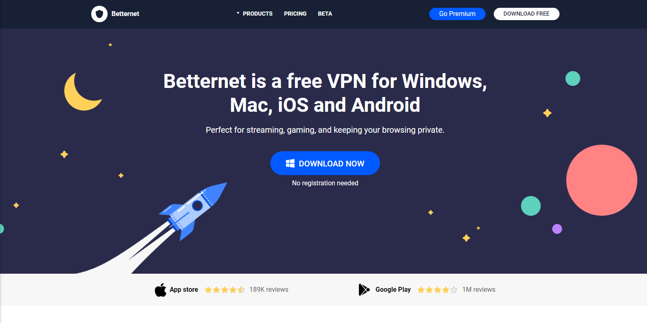
Task: Click the large coral planet circle
Action: tap(601, 180)
